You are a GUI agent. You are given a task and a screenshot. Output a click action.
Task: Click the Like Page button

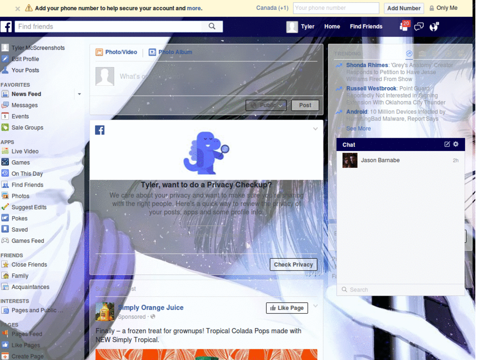[287, 308]
